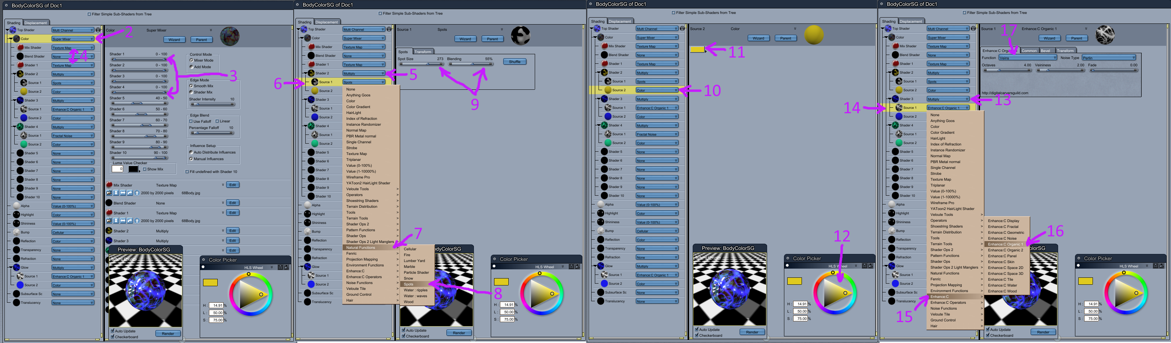
Task: Tick Filter Simple Sub-Shaders checkbox in first window
Action: tap(89, 14)
